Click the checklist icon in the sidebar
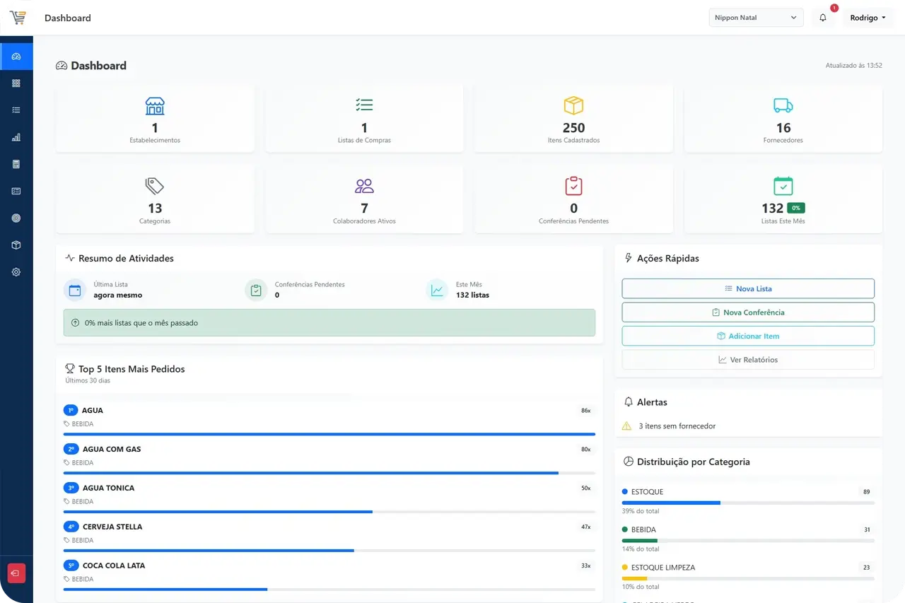Viewport: 905px width, 603px height. pyautogui.click(x=16, y=110)
